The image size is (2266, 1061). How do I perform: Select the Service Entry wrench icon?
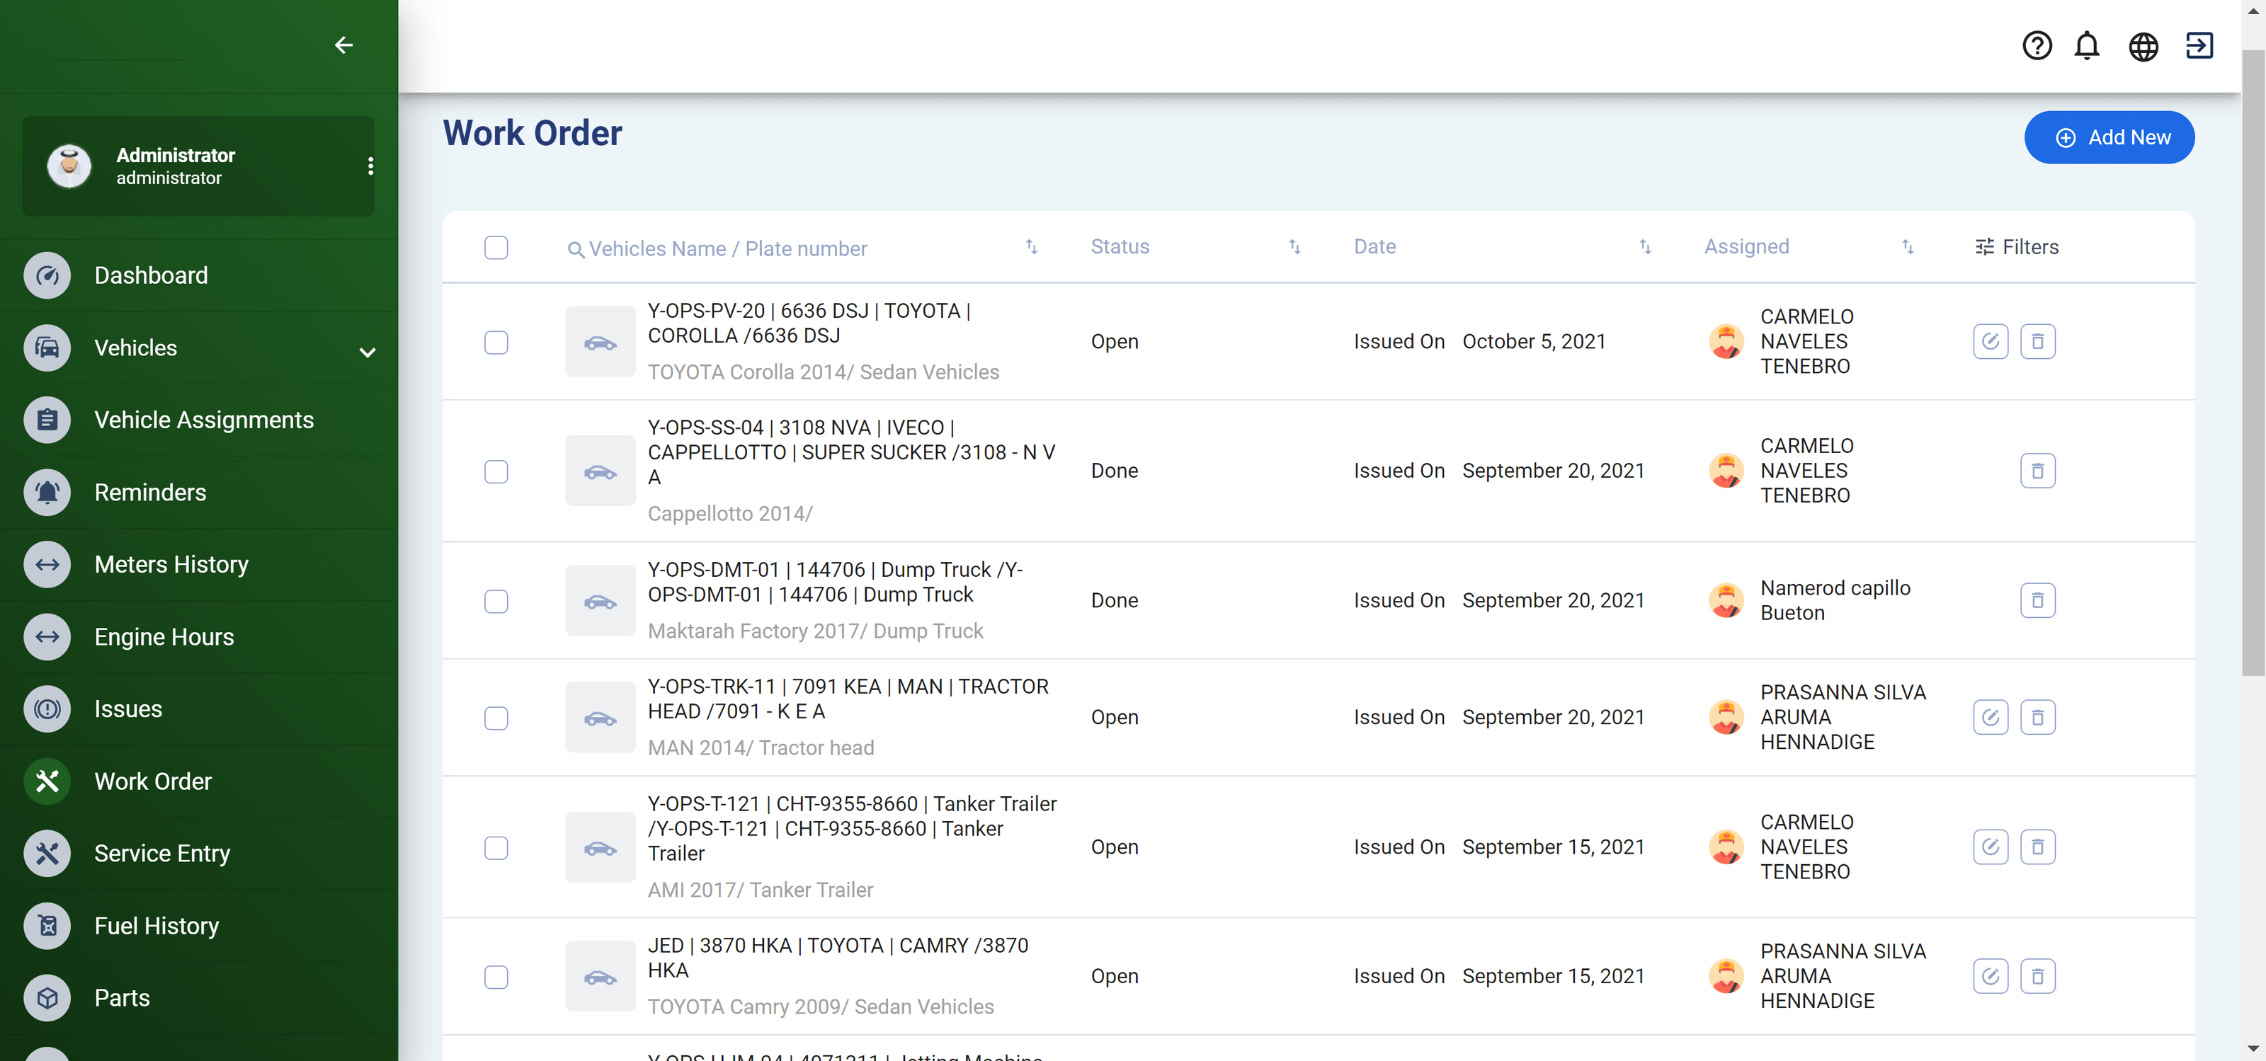coord(47,853)
